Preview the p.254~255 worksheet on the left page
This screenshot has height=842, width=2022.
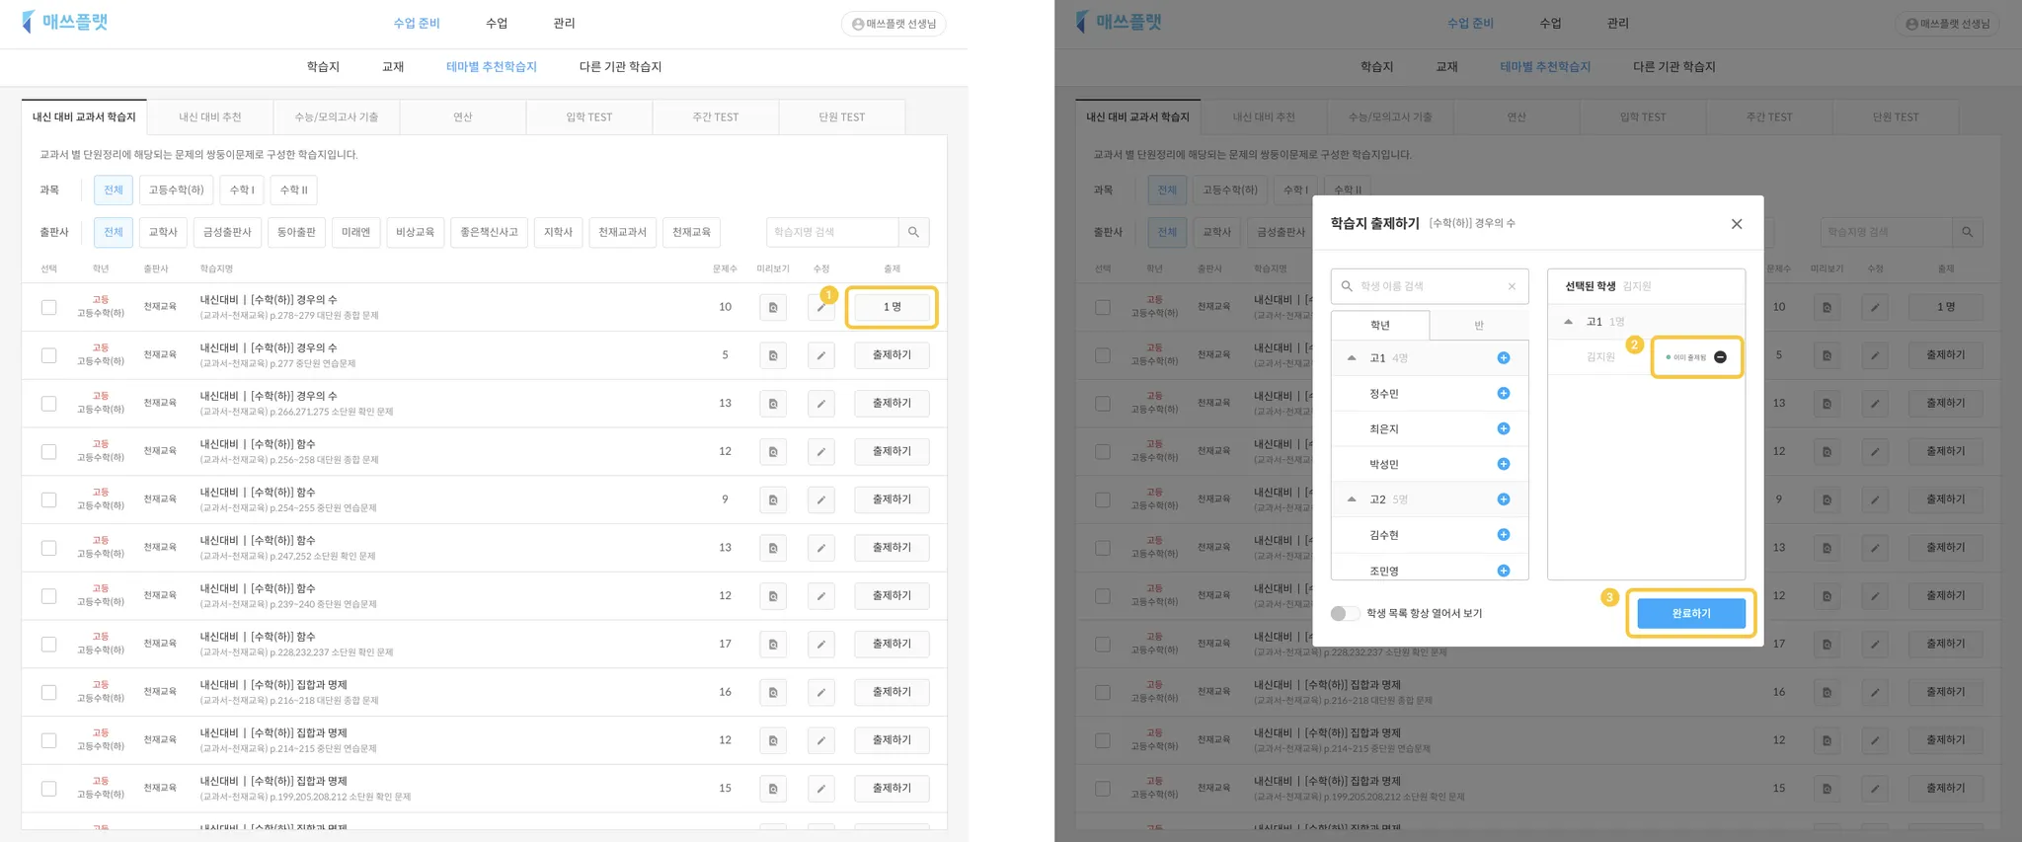773,500
